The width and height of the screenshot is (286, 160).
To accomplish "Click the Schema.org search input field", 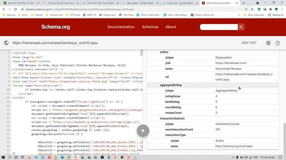I will pos(219,27).
